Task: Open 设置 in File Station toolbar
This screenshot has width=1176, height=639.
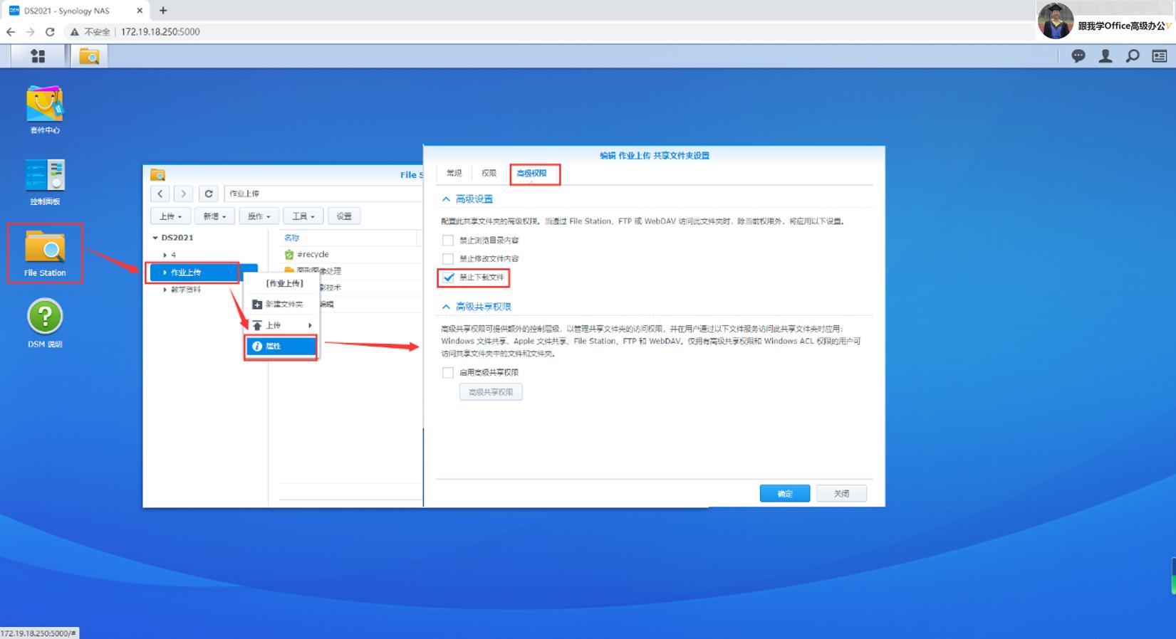Action: pyautogui.click(x=344, y=216)
